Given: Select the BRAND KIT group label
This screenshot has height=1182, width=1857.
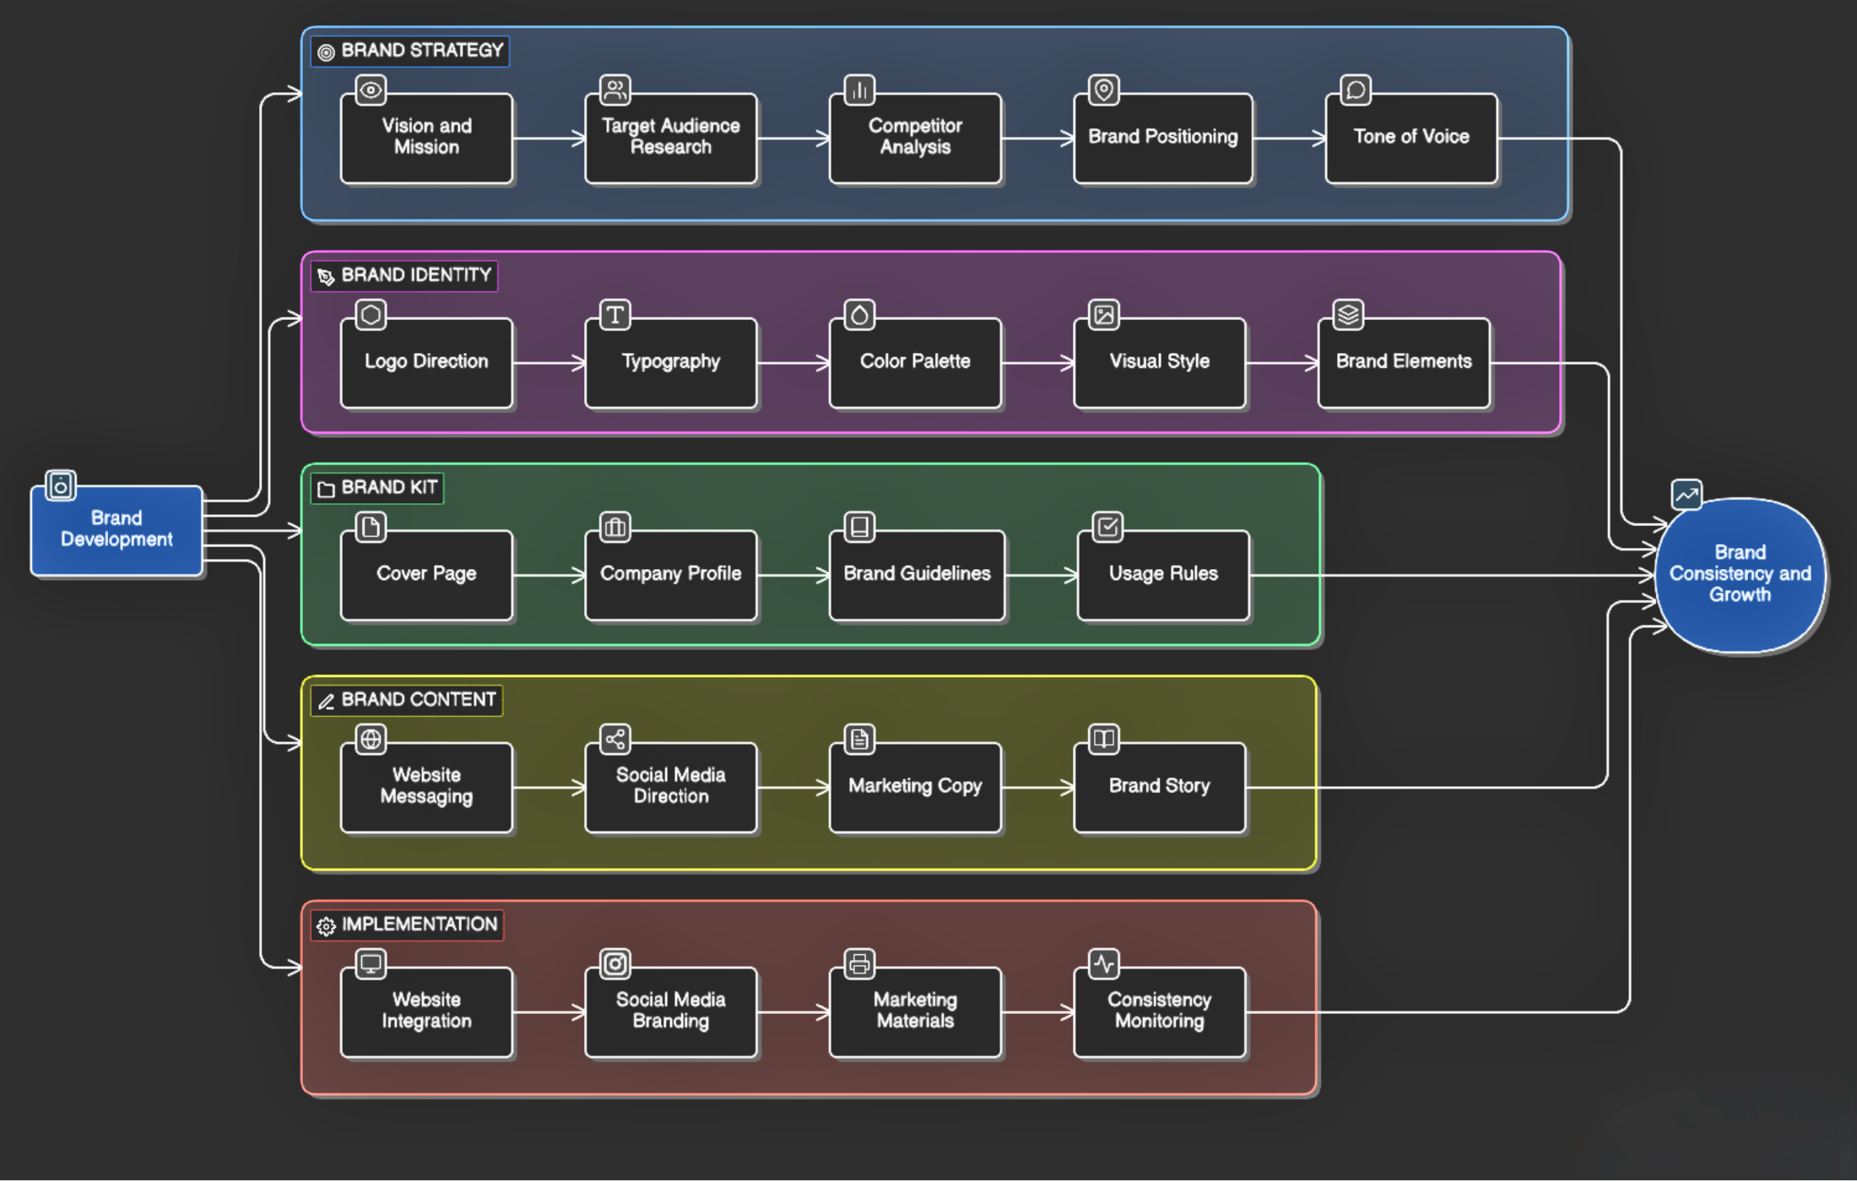Looking at the screenshot, I should pyautogui.click(x=377, y=488).
